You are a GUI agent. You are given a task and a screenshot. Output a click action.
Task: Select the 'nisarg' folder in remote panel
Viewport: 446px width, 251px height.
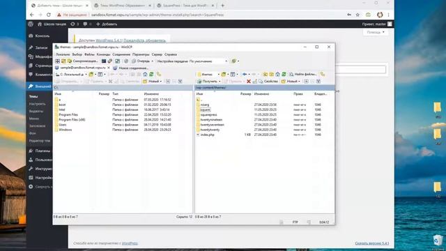[x=205, y=105]
